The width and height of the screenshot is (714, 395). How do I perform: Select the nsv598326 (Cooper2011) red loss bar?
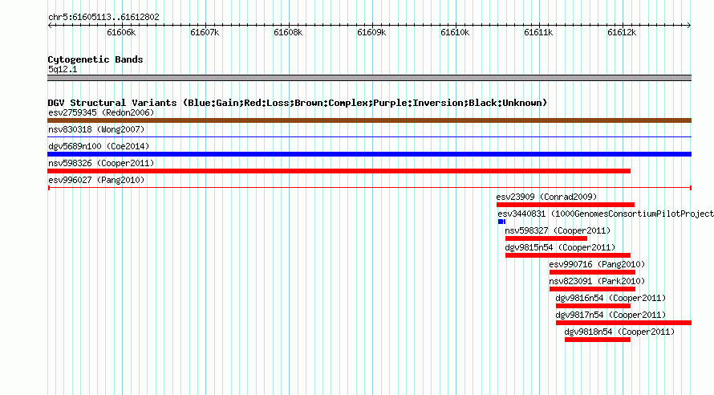(339, 171)
